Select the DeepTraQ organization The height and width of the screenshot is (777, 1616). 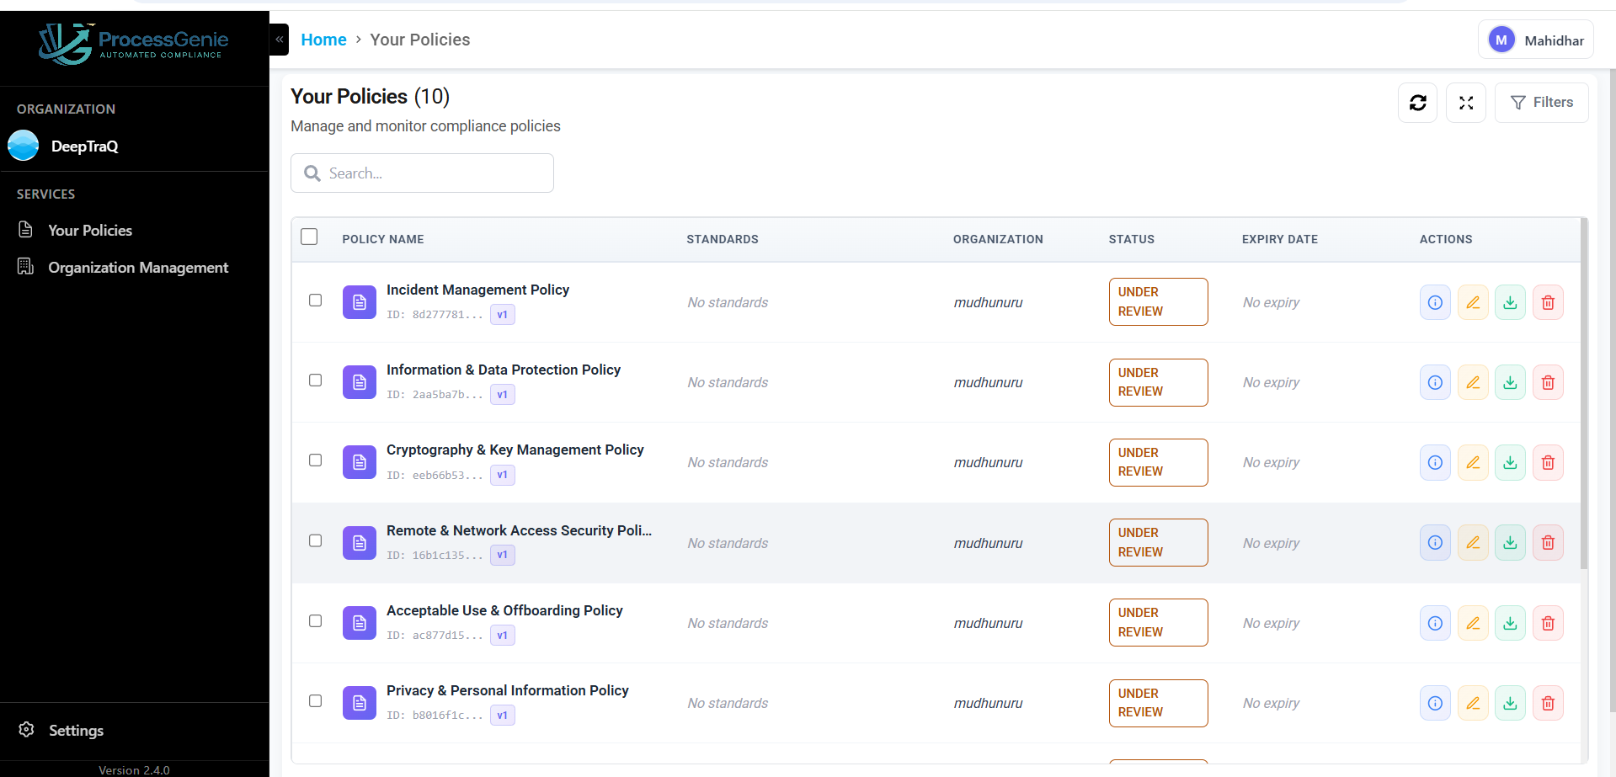tap(64, 146)
